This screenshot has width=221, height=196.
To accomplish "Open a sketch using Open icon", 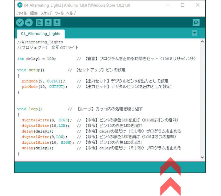I will (x=48, y=22).
